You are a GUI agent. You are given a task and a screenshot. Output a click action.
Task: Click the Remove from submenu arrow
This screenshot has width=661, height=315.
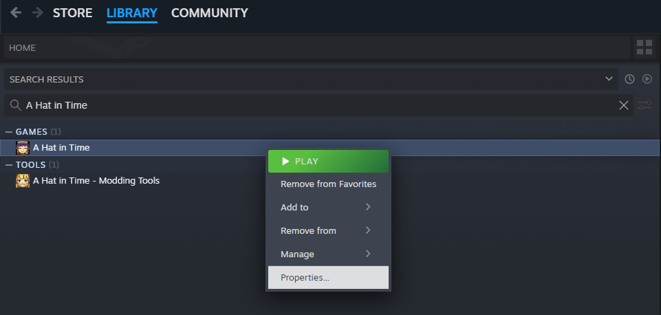pos(368,230)
